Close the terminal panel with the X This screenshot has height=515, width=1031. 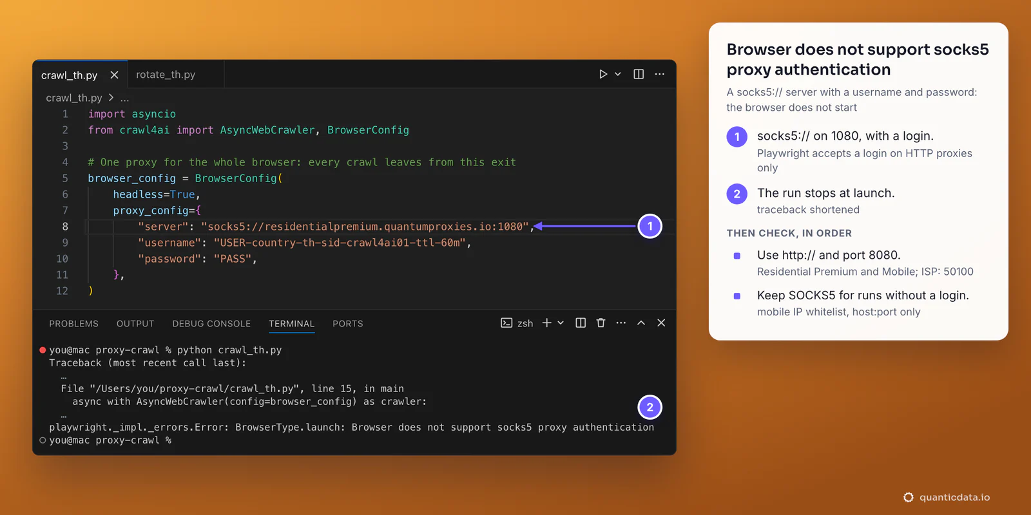(x=661, y=323)
